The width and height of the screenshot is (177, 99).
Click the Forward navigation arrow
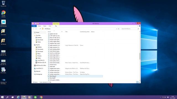(x=36, y=29)
